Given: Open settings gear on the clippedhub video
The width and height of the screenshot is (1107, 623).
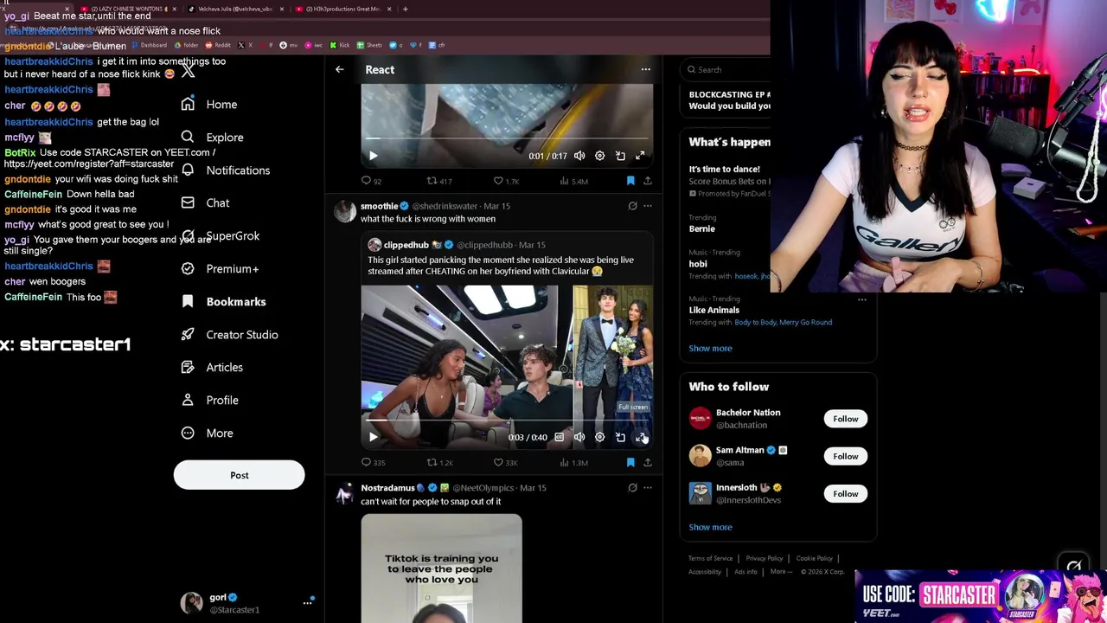Looking at the screenshot, I should click(x=599, y=437).
